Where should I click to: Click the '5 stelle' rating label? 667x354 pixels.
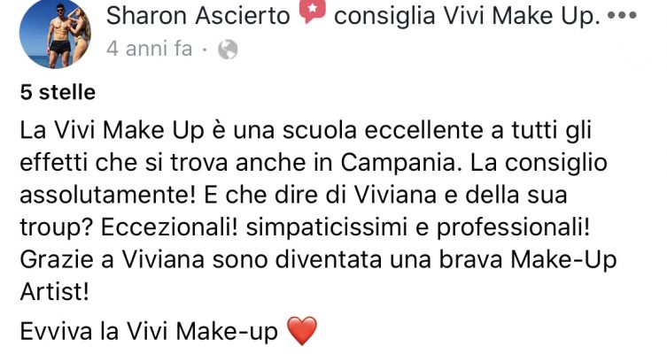58,92
